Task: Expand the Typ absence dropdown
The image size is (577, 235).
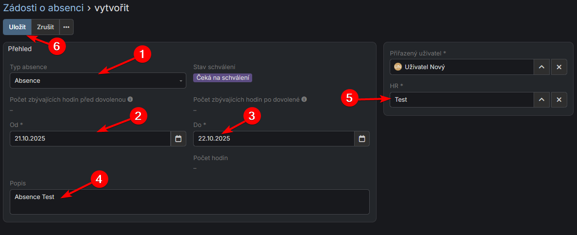Action: [98, 80]
